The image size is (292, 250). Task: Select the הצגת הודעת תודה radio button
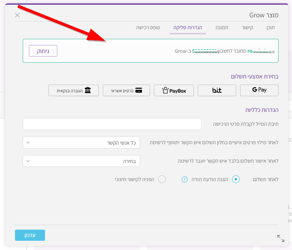coord(236,179)
